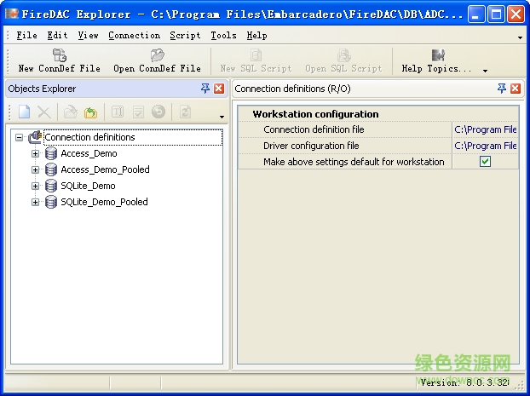
Task: Click the rename text box icon
Action: pos(118,112)
